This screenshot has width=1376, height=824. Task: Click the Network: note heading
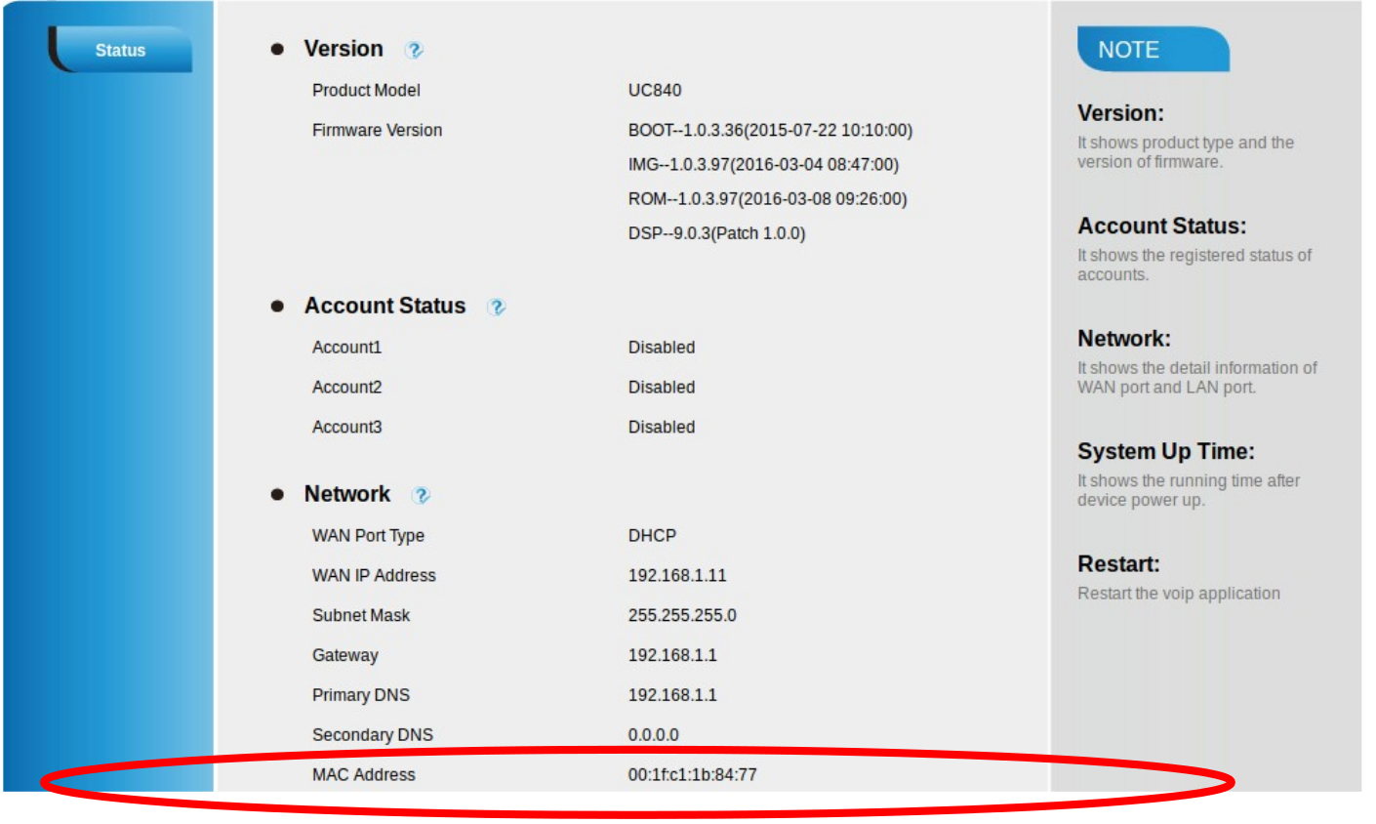[x=1124, y=339]
